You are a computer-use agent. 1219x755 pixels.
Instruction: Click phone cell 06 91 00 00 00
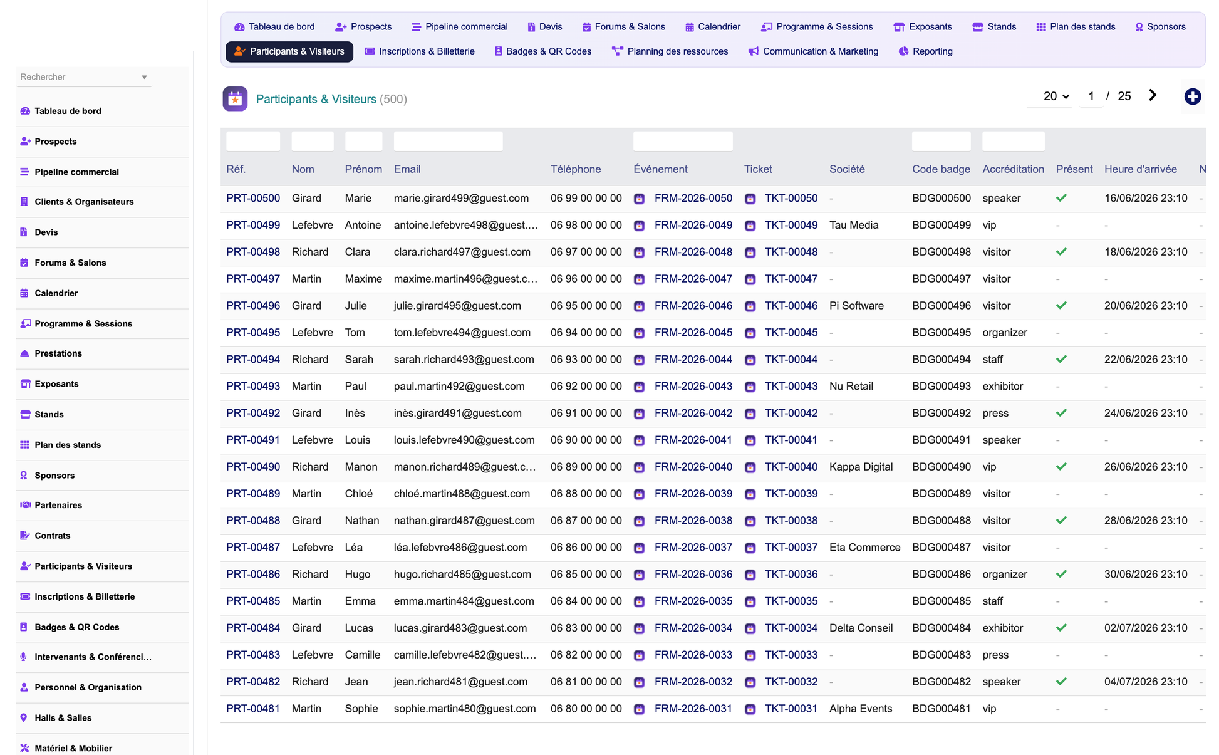pyautogui.click(x=586, y=413)
